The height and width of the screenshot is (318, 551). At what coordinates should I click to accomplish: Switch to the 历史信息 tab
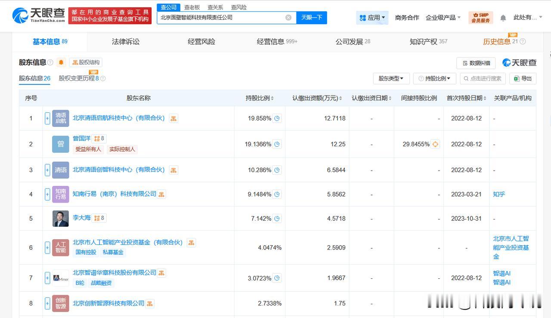[x=500, y=42]
